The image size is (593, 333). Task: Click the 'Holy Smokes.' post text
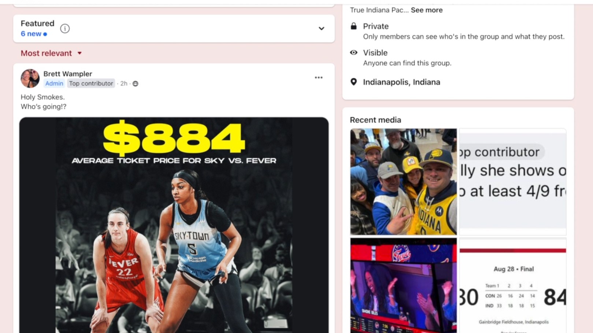point(42,97)
